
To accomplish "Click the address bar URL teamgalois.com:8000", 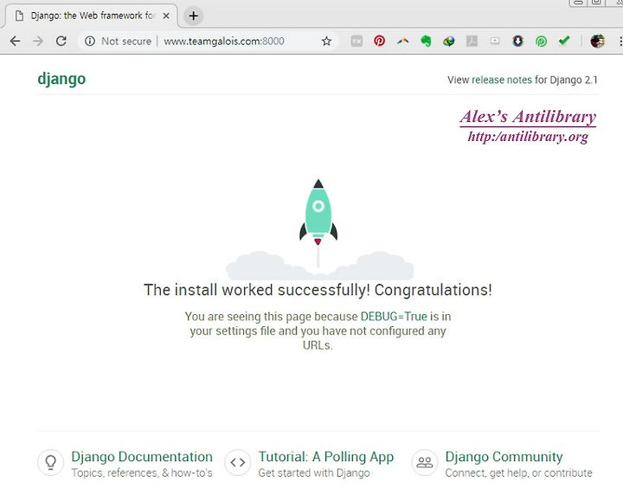I will (224, 41).
